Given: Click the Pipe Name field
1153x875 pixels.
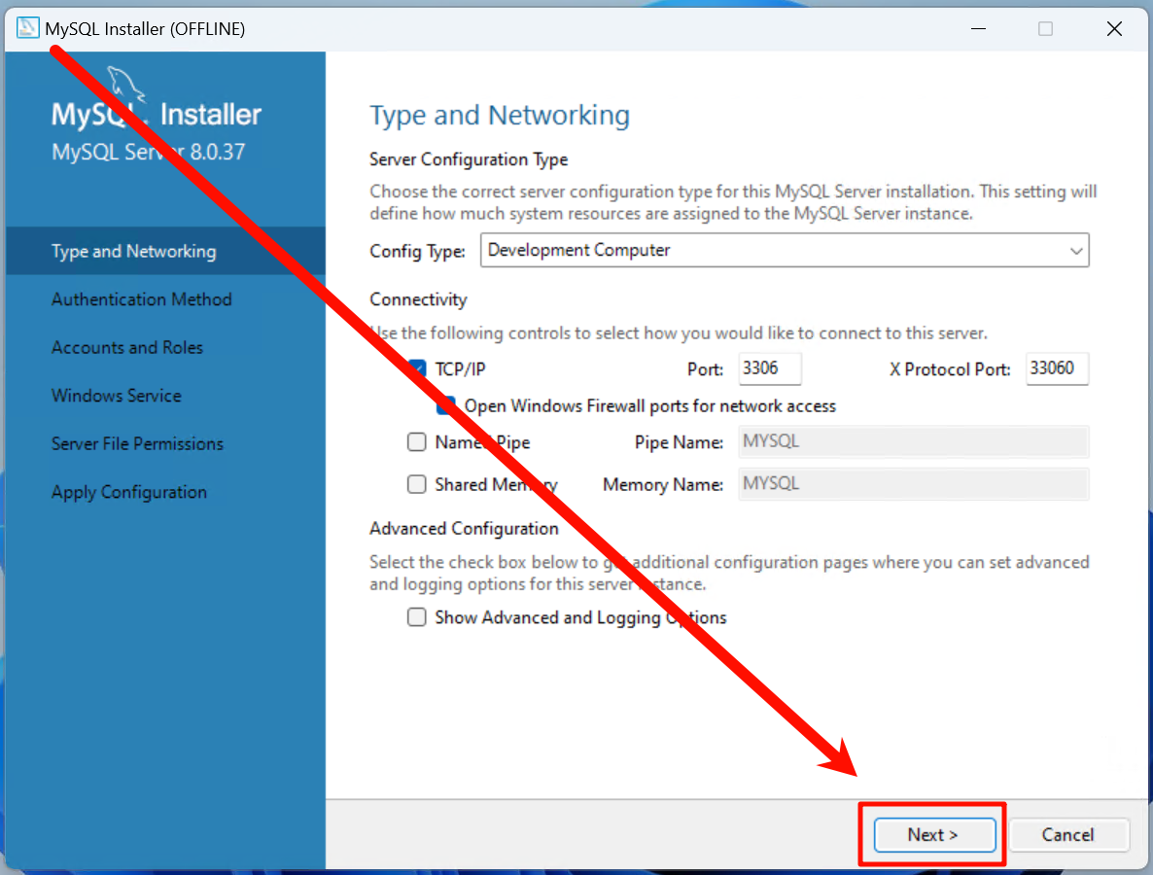Looking at the screenshot, I should [x=913, y=442].
